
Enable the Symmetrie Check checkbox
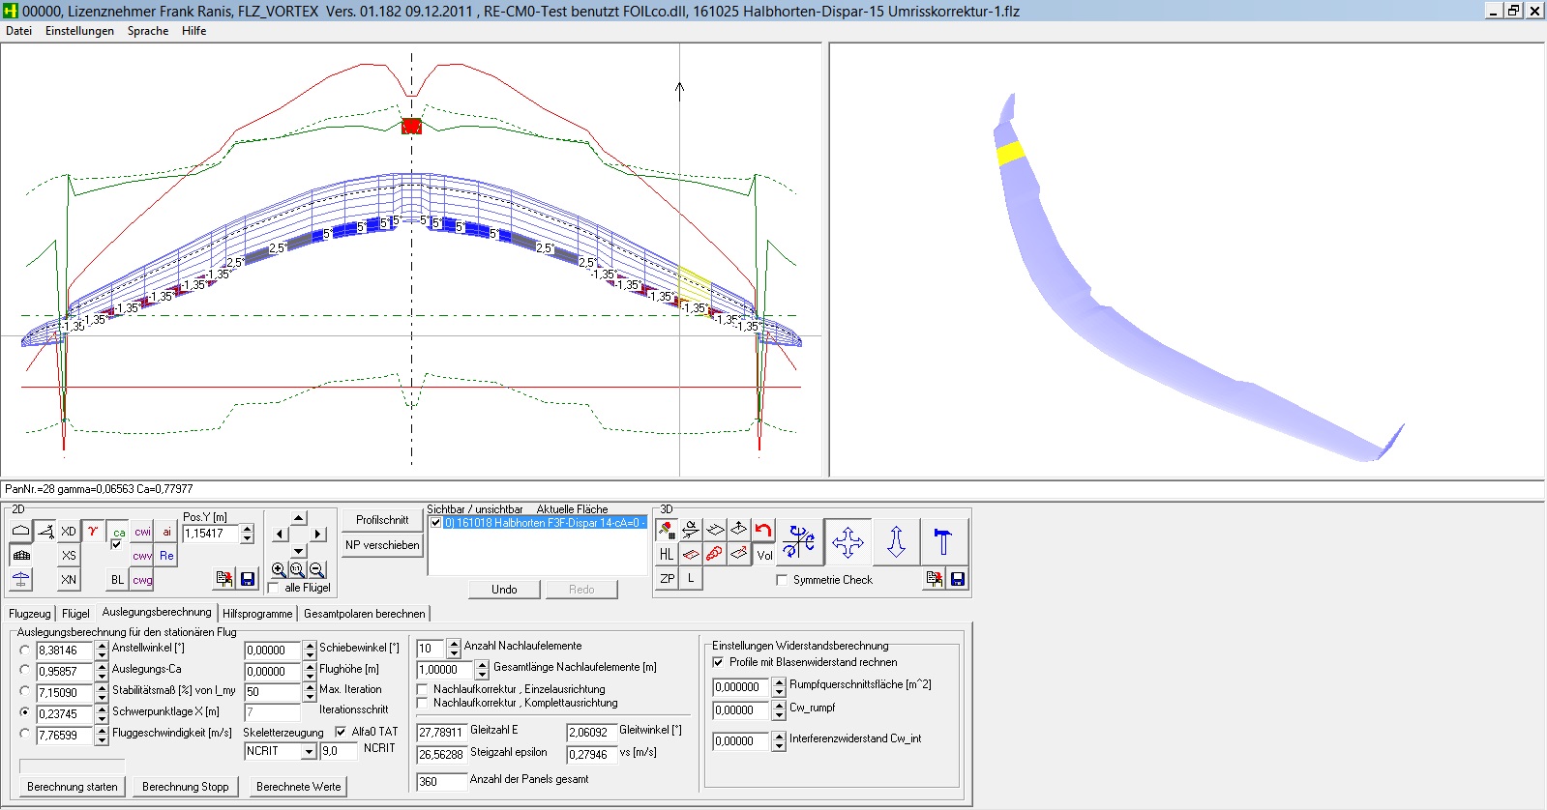782,580
